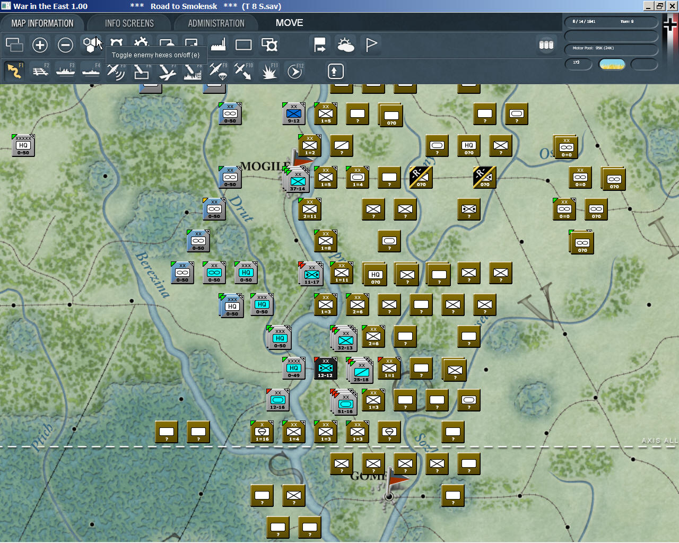Select the F4 amphibious mode
Viewport: 679px width, 543px height.
point(91,71)
